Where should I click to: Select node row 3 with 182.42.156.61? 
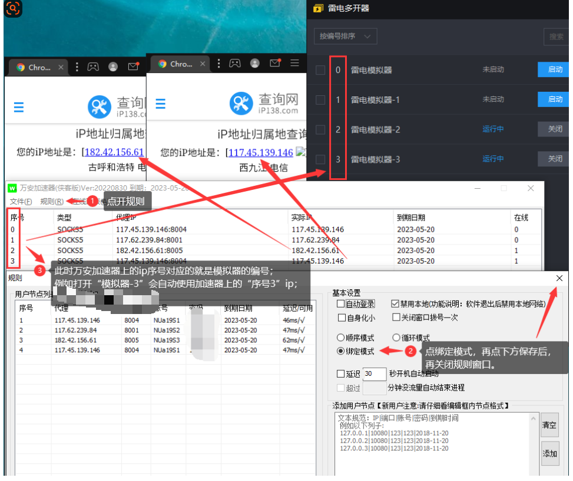point(165,340)
